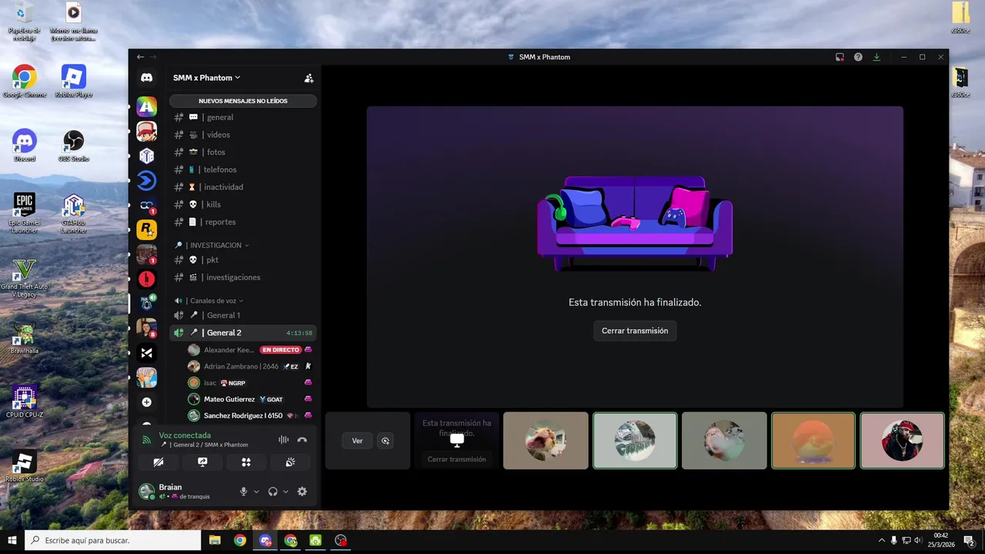Open Epic Games Launcher desktop shortcut

tap(24, 213)
